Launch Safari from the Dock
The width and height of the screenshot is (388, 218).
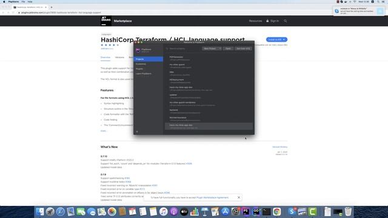(61, 211)
